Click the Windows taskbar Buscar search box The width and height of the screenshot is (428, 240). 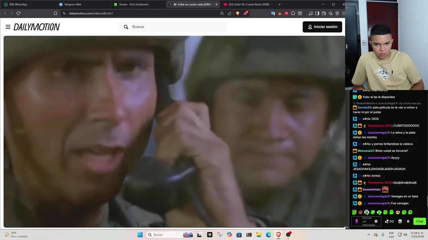click(x=171, y=235)
